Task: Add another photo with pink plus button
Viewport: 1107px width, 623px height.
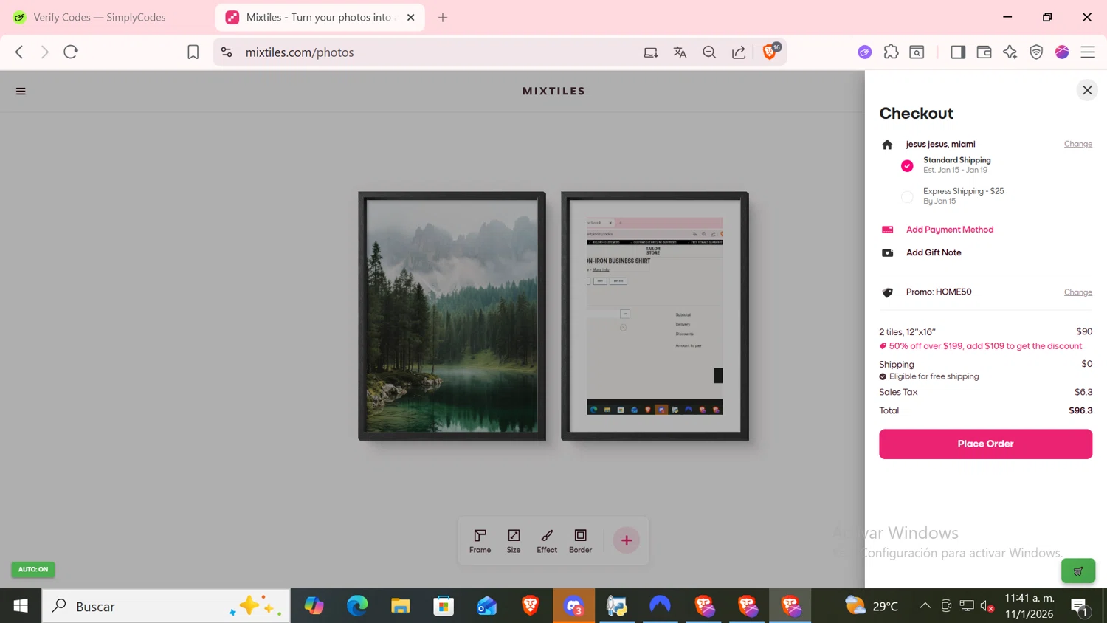Action: click(626, 540)
